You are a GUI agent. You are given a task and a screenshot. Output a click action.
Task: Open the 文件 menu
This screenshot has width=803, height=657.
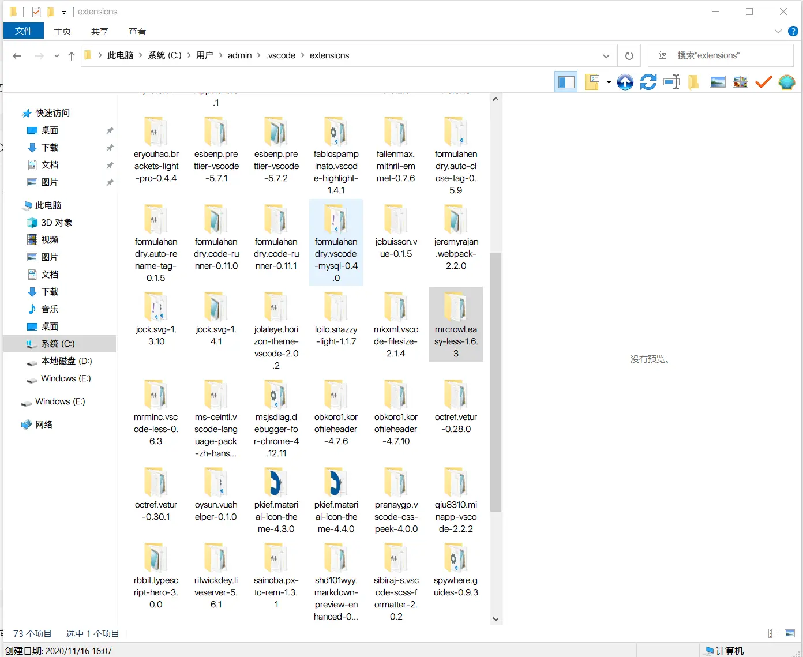[24, 31]
